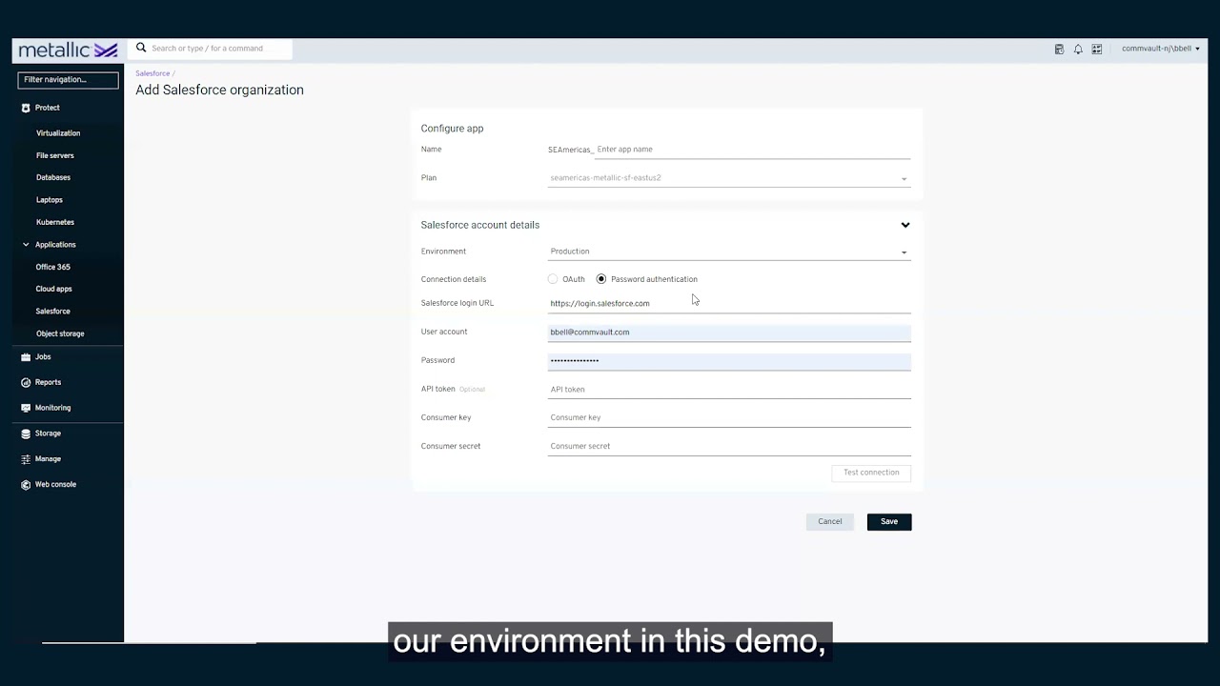Viewport: 1220px width, 686px height.
Task: Click the Storage icon in sidebar
Action: click(26, 434)
